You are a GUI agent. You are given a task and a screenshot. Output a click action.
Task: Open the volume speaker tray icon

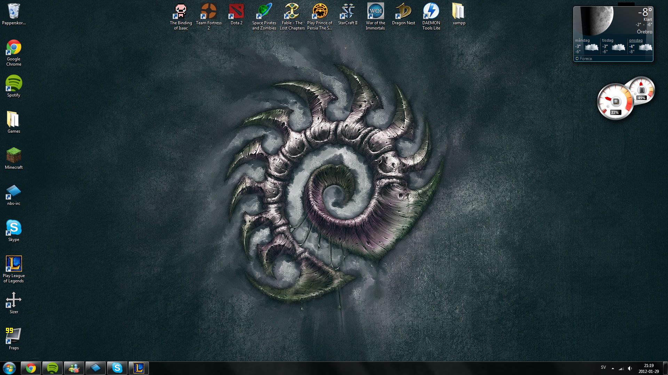(x=630, y=368)
